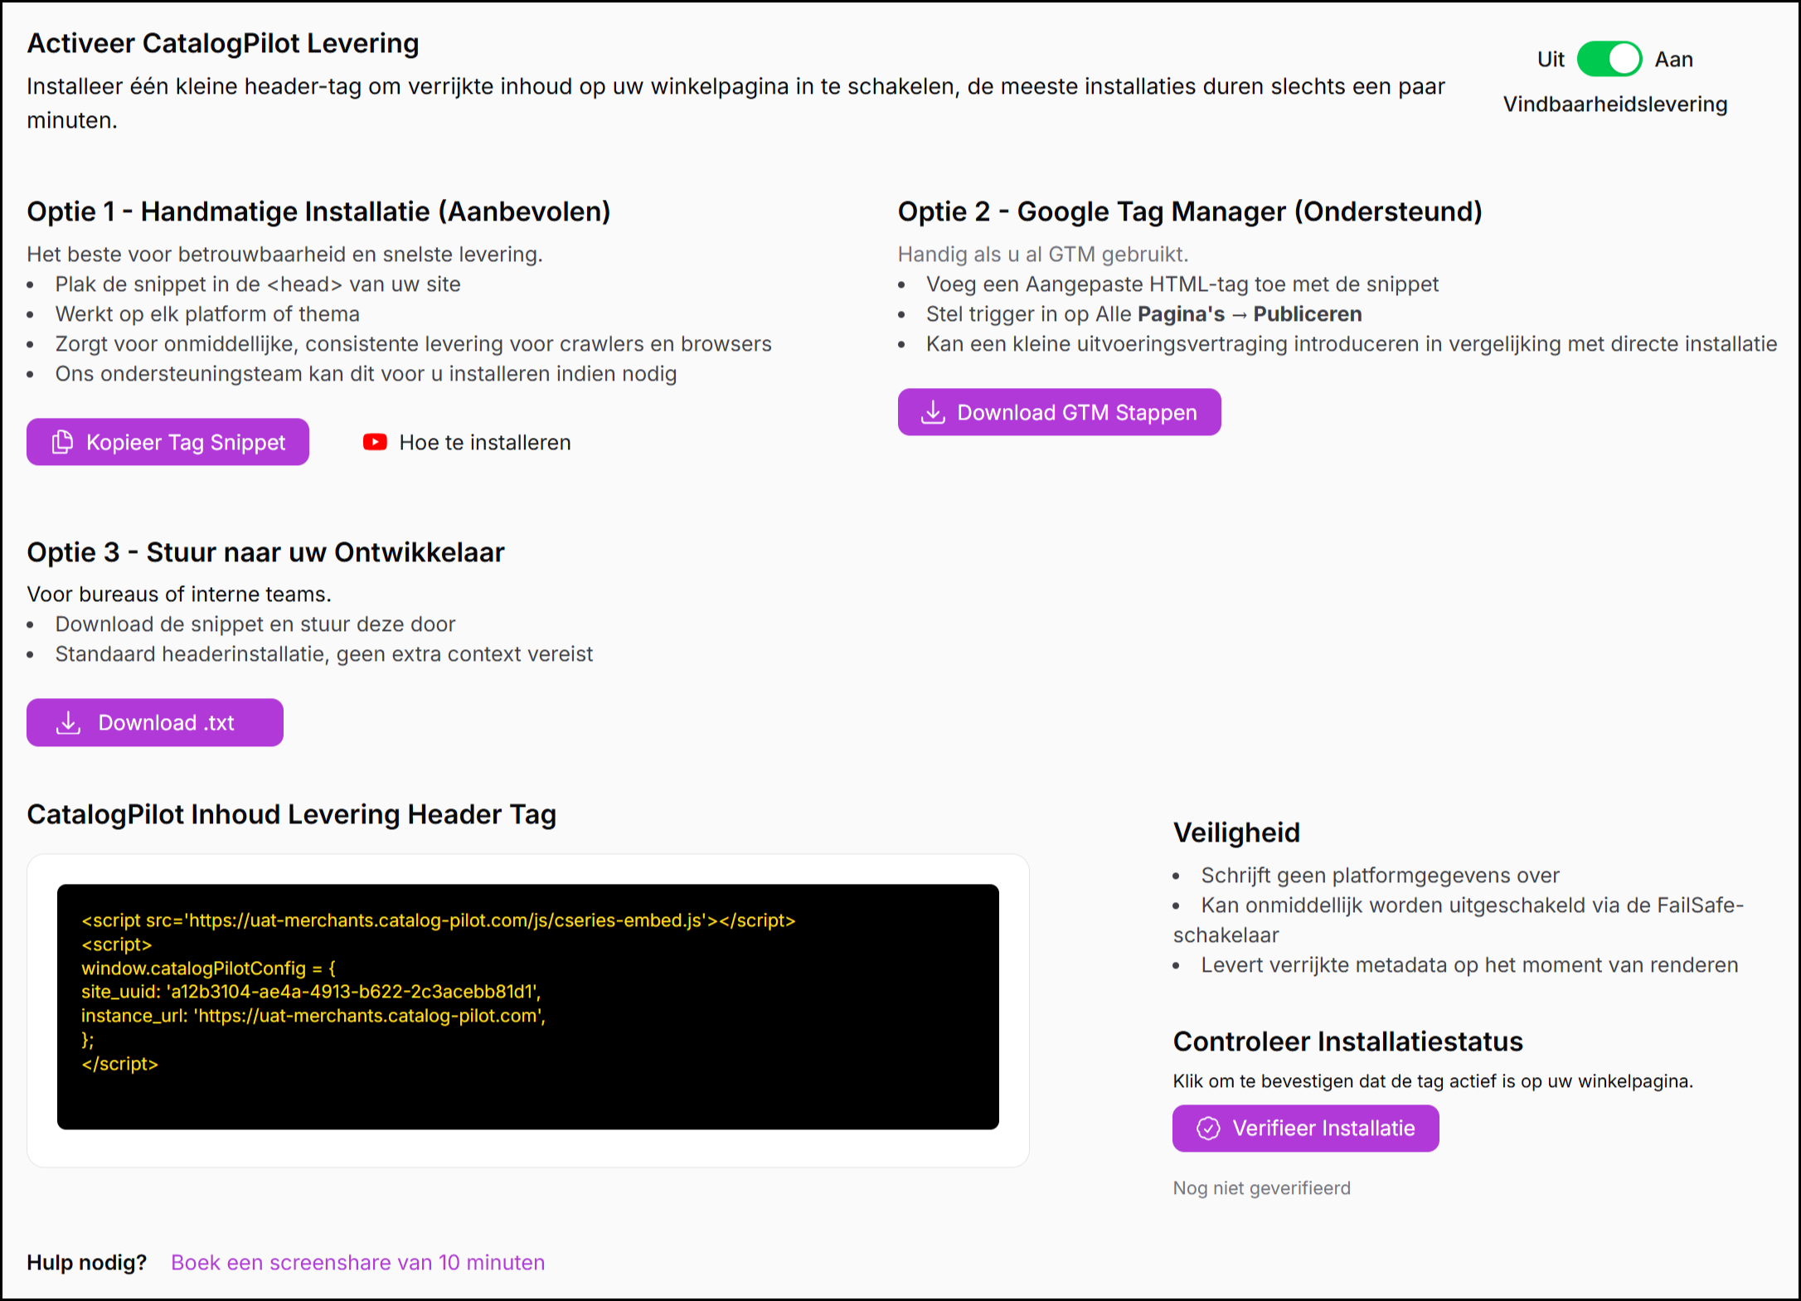Click the 'Optie 1 - Handmatige Installatie' heading

[318, 211]
